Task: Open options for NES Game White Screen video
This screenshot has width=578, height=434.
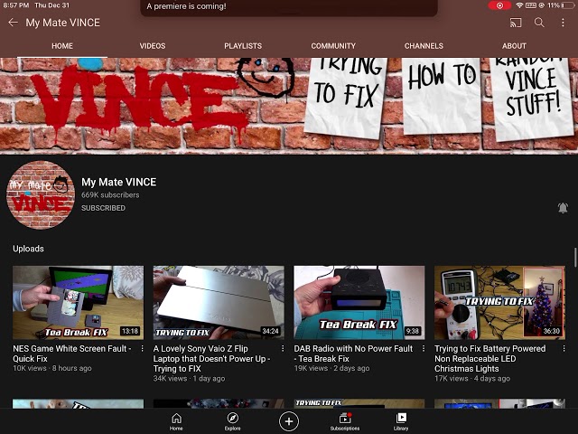Action: (x=143, y=348)
